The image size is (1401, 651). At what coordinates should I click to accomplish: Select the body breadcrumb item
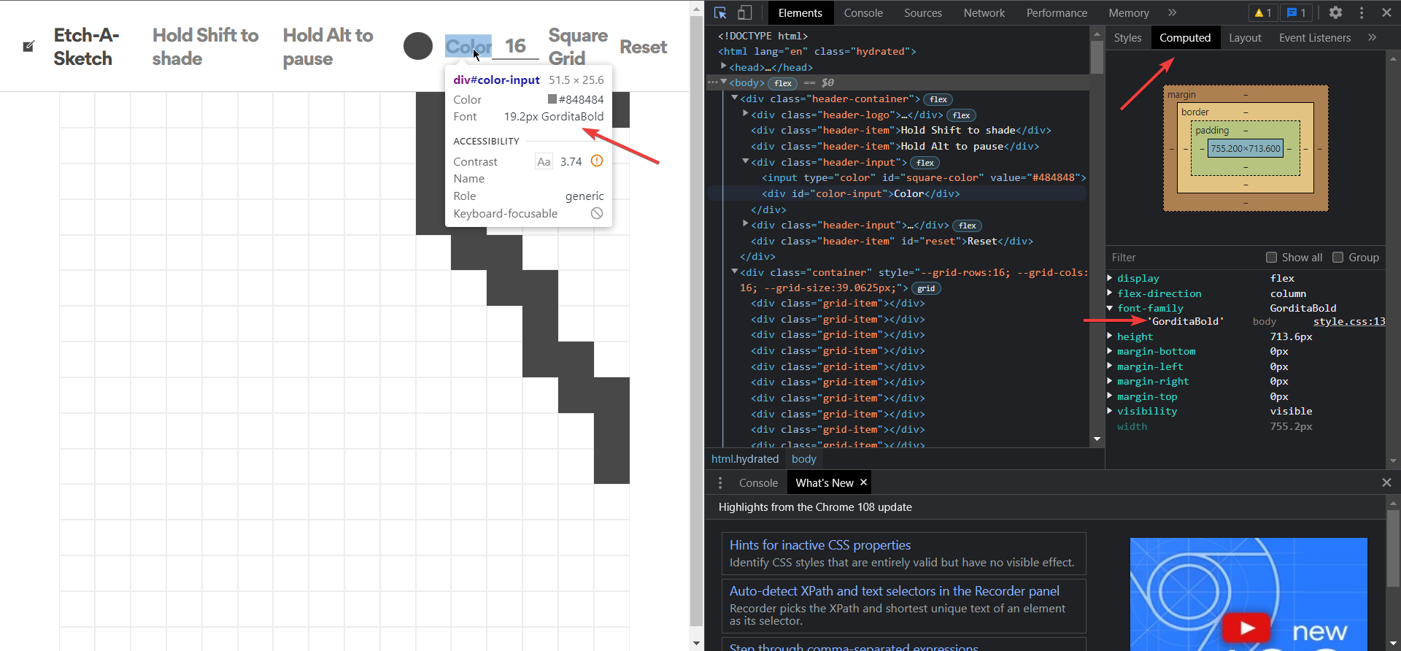[x=803, y=458]
